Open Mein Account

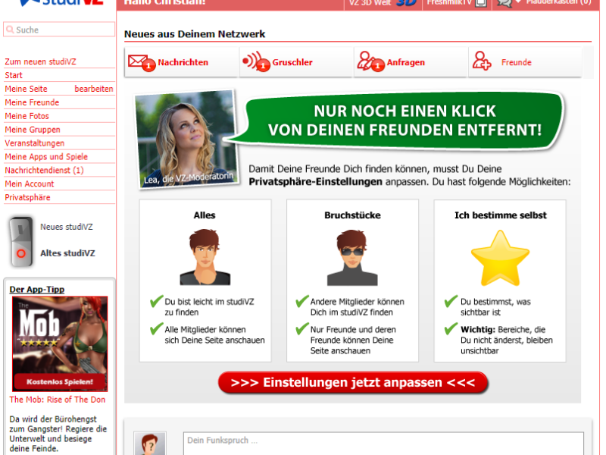pos(30,184)
